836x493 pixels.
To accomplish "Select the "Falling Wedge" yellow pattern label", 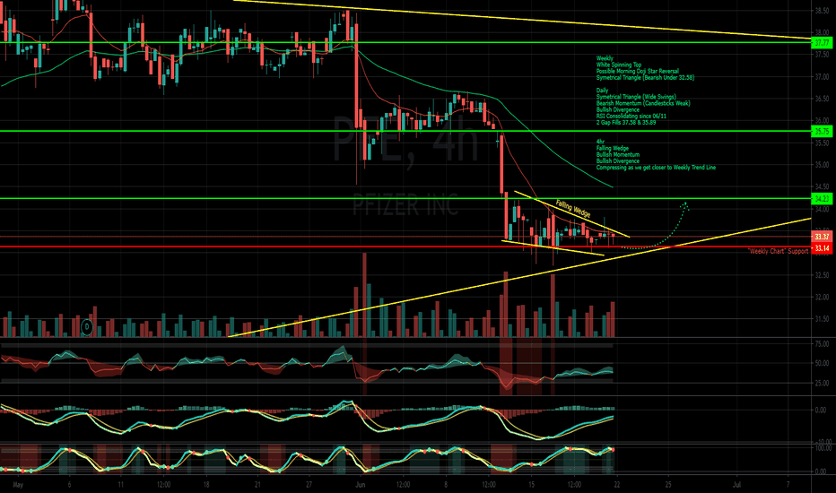I will click(573, 208).
